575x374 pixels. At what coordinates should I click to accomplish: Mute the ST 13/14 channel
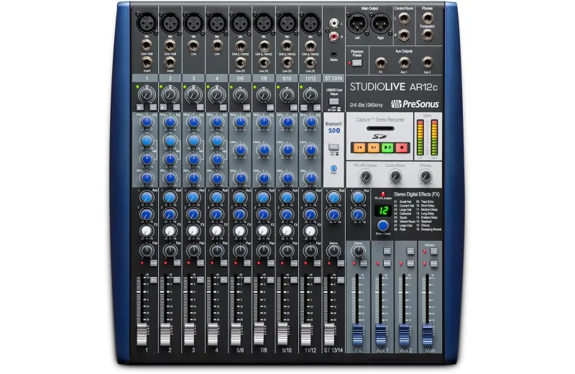pos(341,263)
